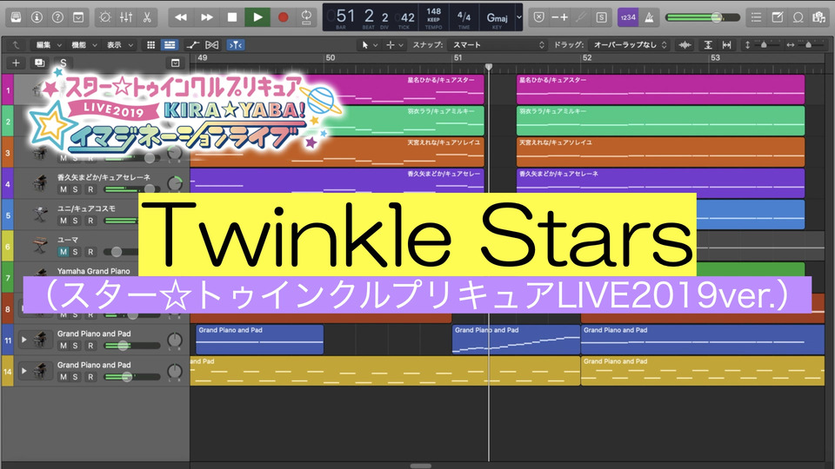
Task: Open the secondary Command-click tool menu
Action: pos(395,45)
